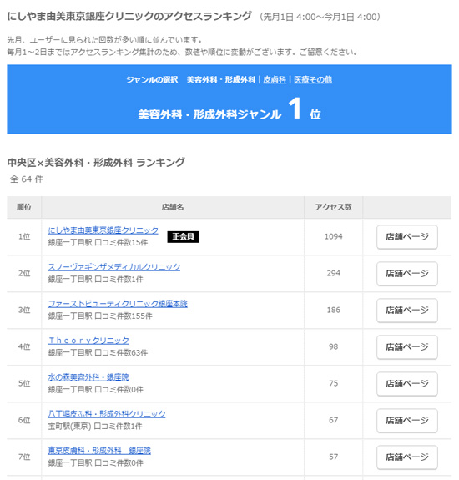Open the ファーストビューティクリニック銀座本院 link
Screen dimensions: 459x480
(x=118, y=304)
